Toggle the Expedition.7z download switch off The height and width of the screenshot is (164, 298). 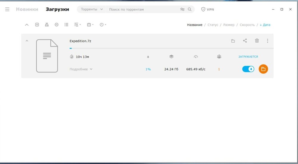[248, 69]
